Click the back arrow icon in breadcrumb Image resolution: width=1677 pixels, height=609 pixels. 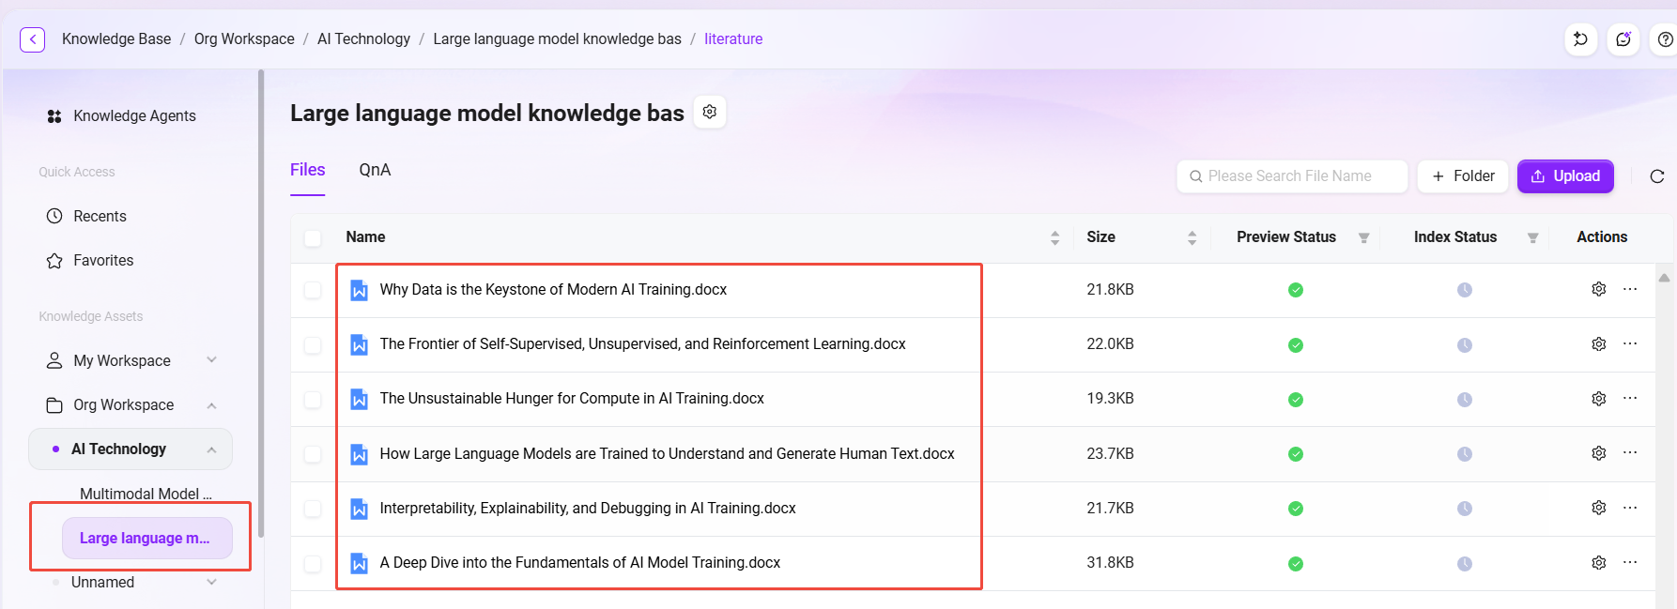32,39
